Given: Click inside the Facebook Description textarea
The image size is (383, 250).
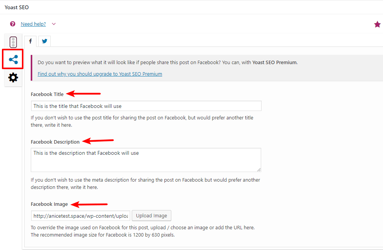Looking at the screenshot, I should [146, 160].
